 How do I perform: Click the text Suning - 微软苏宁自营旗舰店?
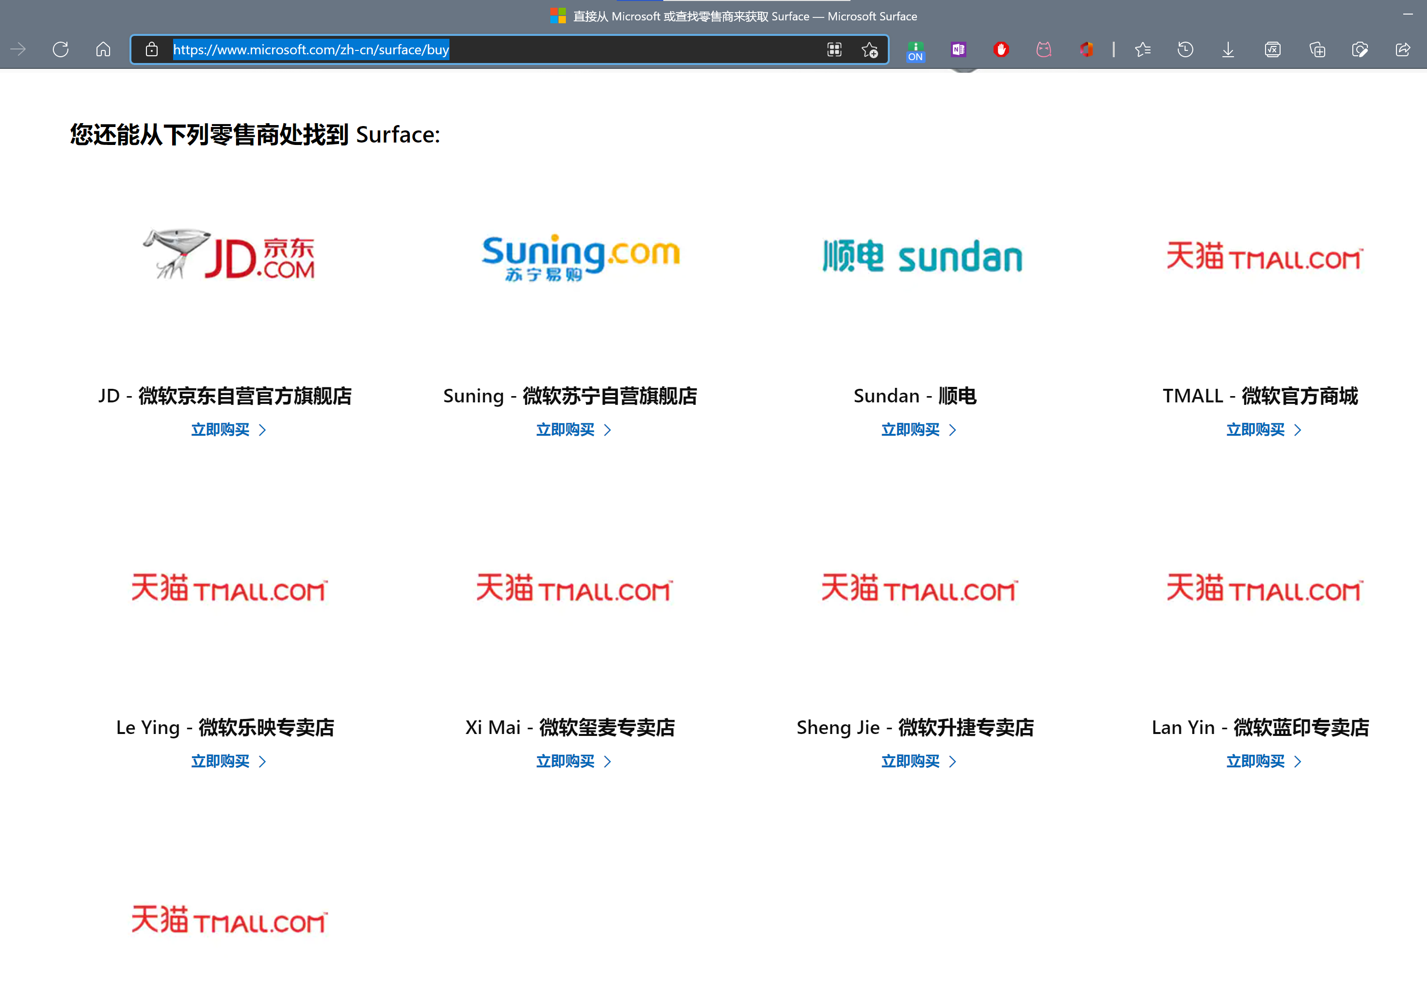click(570, 396)
